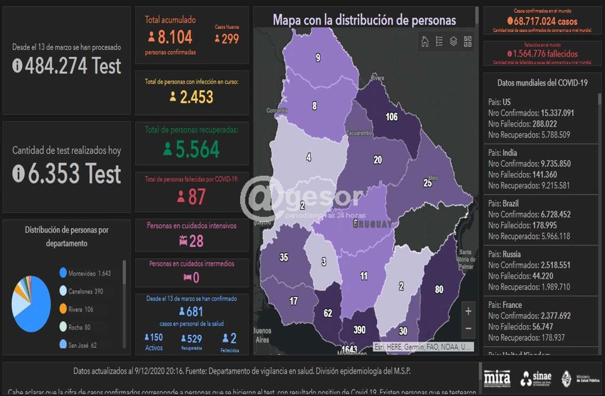Open the map legend icon
605x396 pixels.
tap(439, 41)
